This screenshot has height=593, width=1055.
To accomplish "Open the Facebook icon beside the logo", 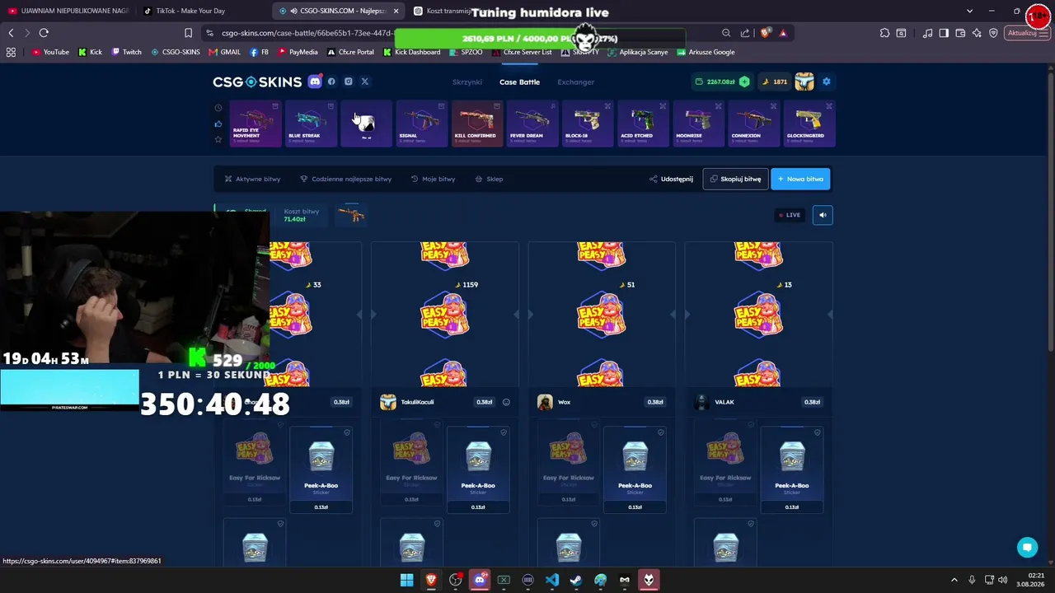I will (x=331, y=82).
